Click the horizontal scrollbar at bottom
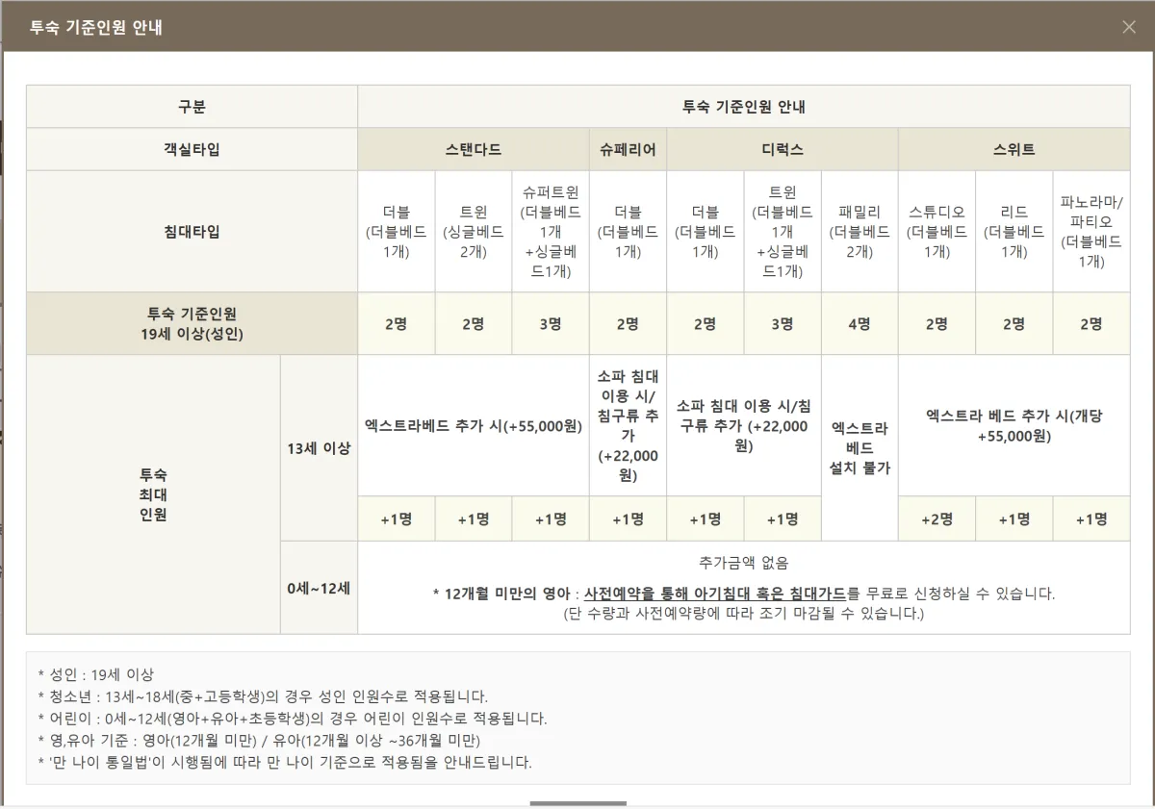The image size is (1155, 809). coord(577,801)
